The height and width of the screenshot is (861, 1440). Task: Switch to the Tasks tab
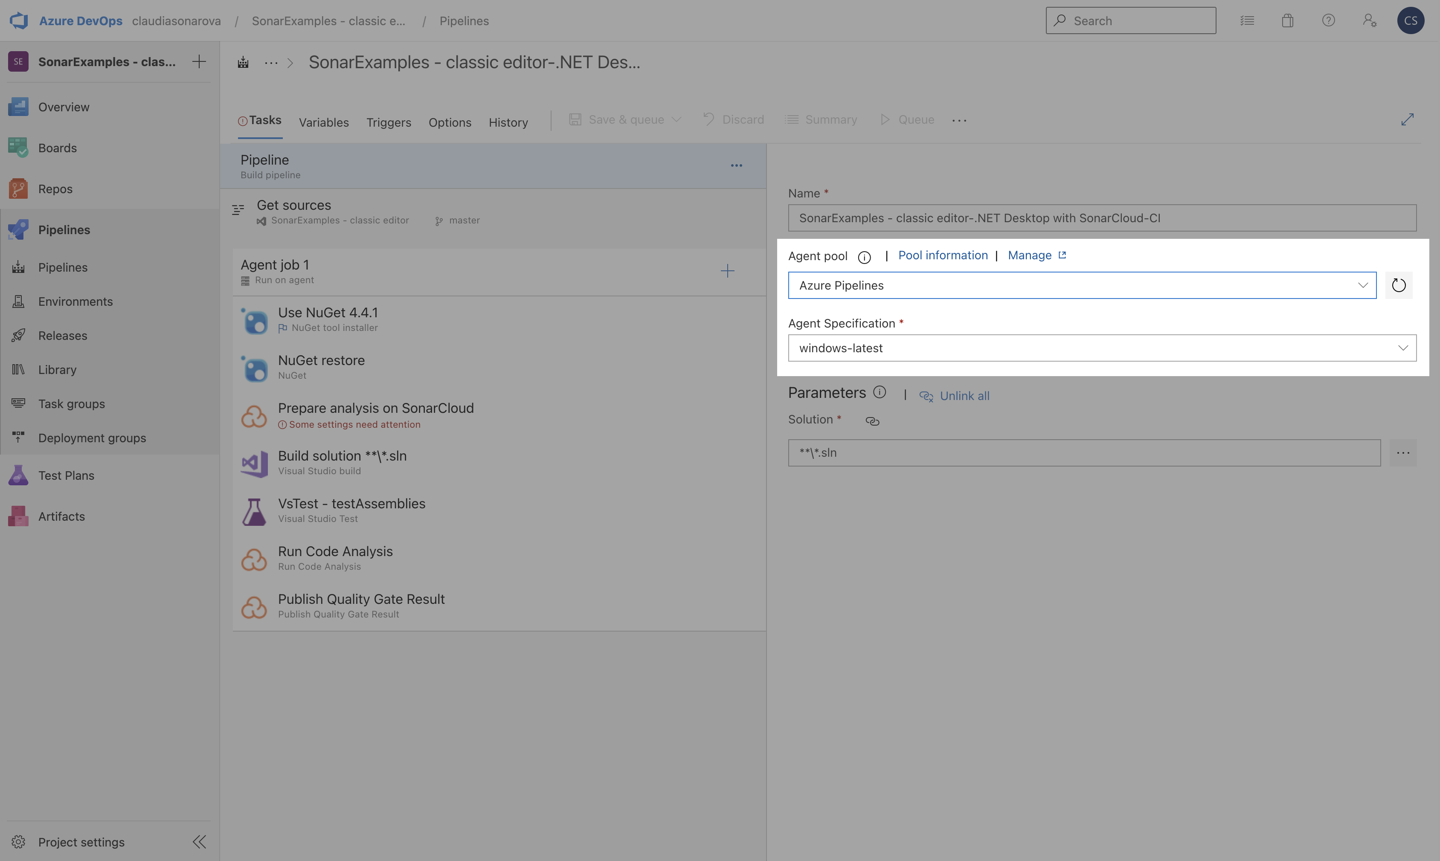tap(260, 121)
